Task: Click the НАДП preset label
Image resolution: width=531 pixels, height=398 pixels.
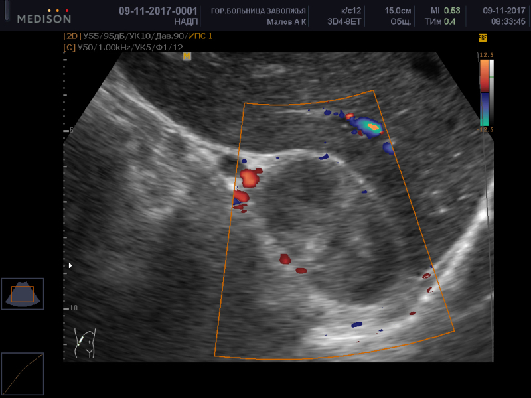Action: 186,22
